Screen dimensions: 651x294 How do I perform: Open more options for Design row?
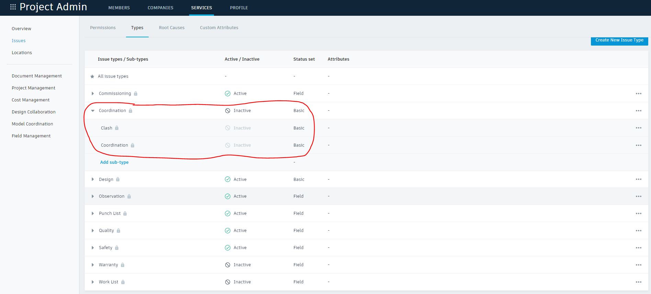638,179
